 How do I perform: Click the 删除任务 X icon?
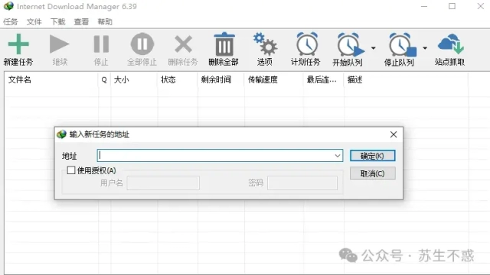pyautogui.click(x=183, y=44)
